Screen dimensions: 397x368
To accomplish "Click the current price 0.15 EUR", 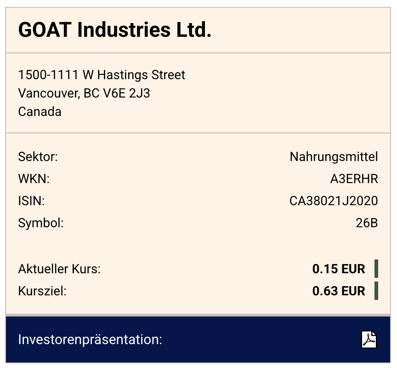I will click(x=339, y=269).
